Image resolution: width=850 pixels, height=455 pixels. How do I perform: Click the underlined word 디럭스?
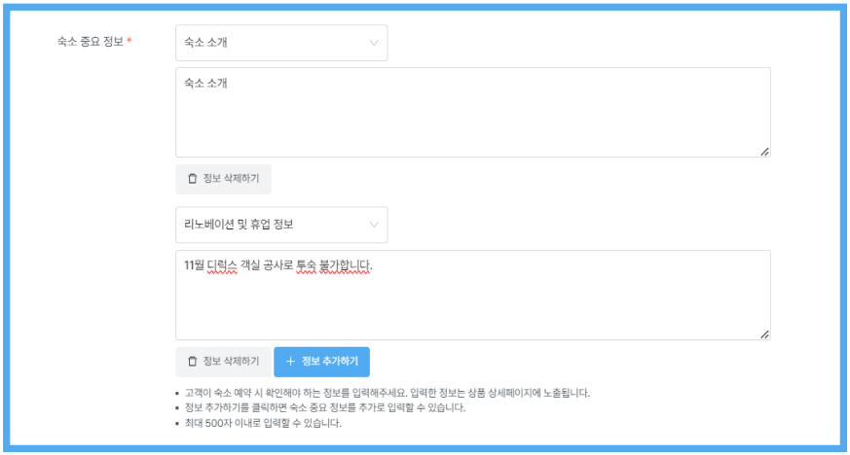coord(222,265)
